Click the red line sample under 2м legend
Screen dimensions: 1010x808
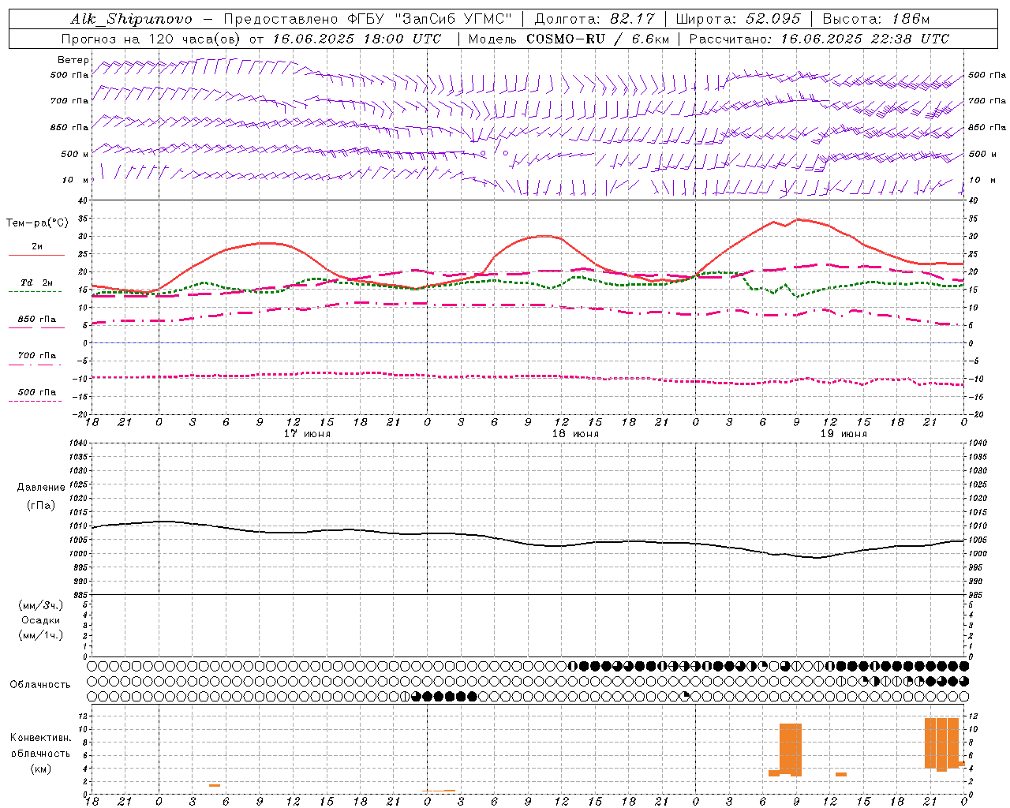click(36, 256)
